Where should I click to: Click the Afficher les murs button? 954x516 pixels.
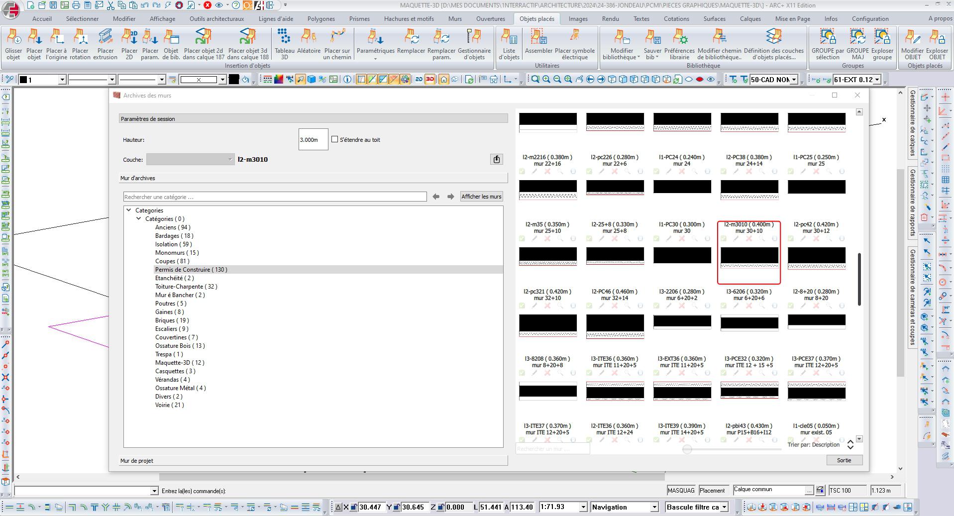coord(481,197)
